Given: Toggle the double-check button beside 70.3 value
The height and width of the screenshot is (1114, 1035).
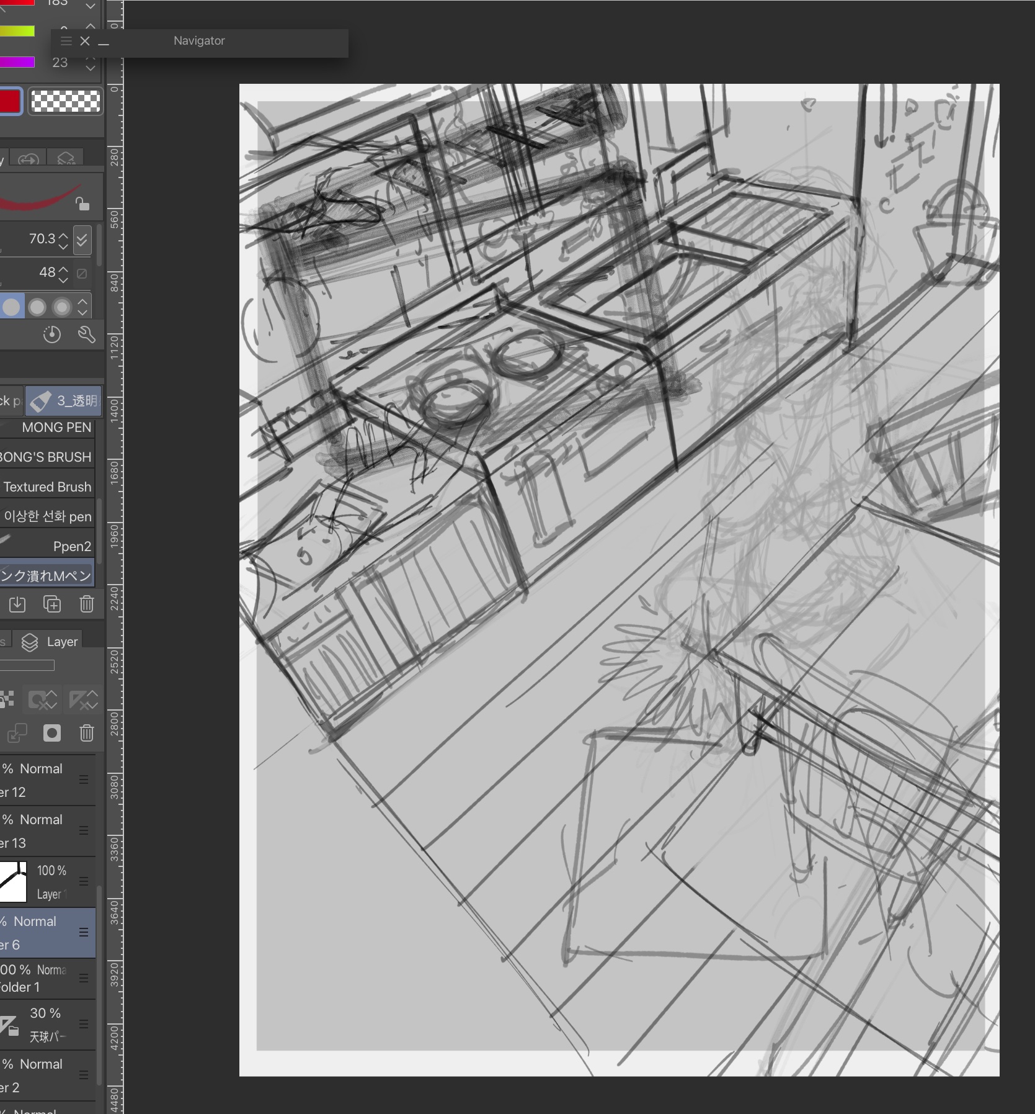Looking at the screenshot, I should point(82,240).
